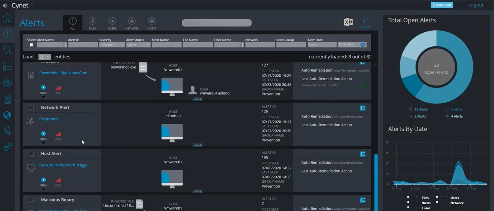This screenshot has width=494, height=211.
Task: Click the 12 Alerts legend entry
Action: pyautogui.click(x=418, y=110)
